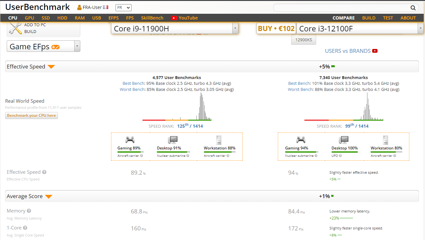Open Worst Bench link for Core i3-12100F
The width and height of the screenshot is (425, 240).
coord(301,90)
